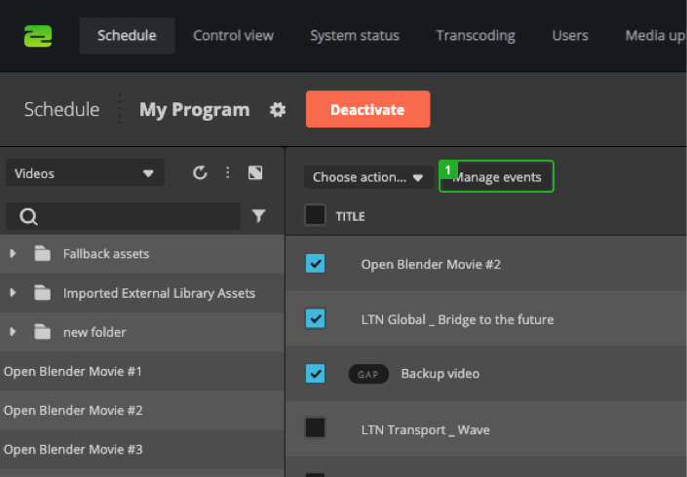Expand the Imported External Library Assets folder

coord(13,293)
